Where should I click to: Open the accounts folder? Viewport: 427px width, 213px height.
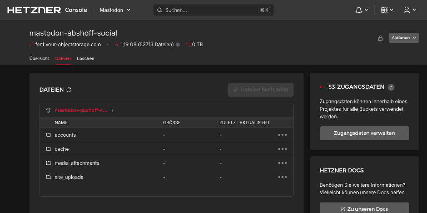(x=65, y=135)
